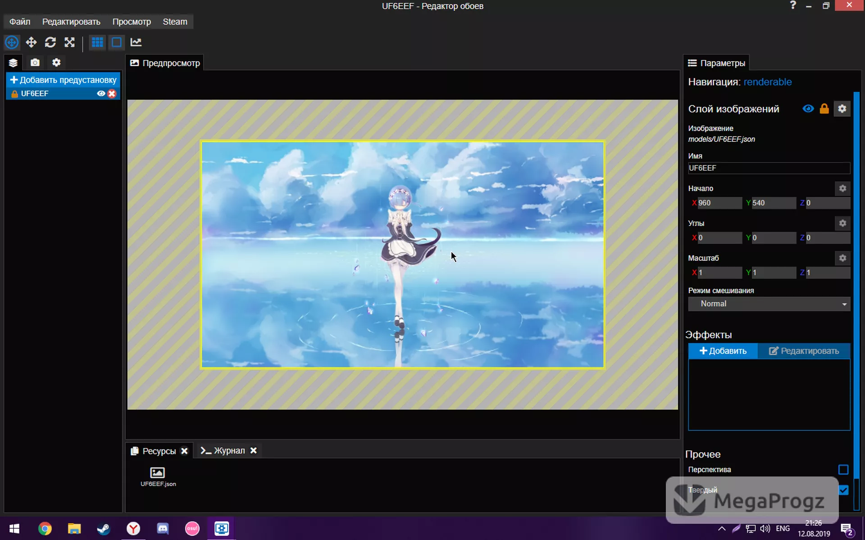The width and height of the screenshot is (865, 540).
Task: Click the Масштаб X field
Action: (719, 272)
